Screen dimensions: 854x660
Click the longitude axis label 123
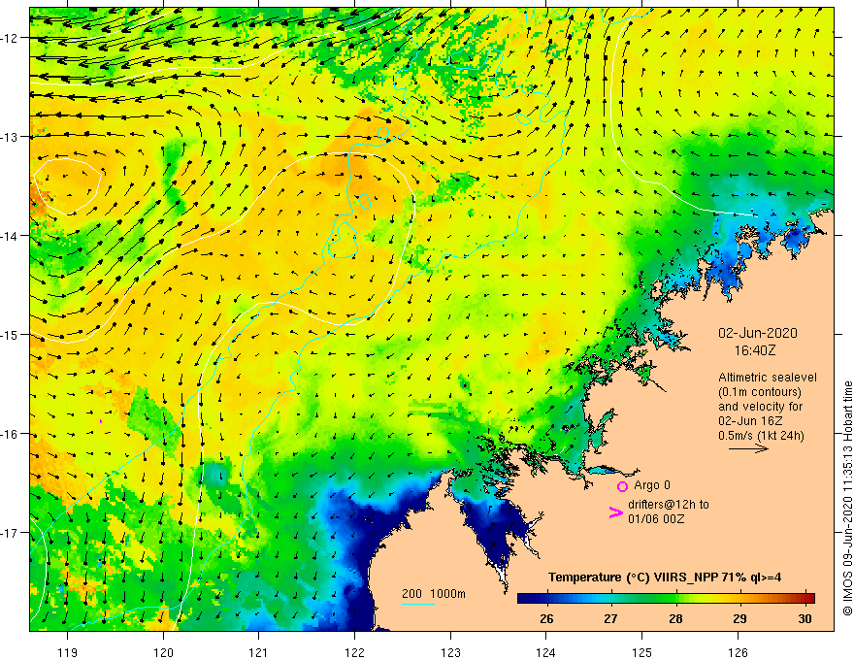(x=450, y=652)
